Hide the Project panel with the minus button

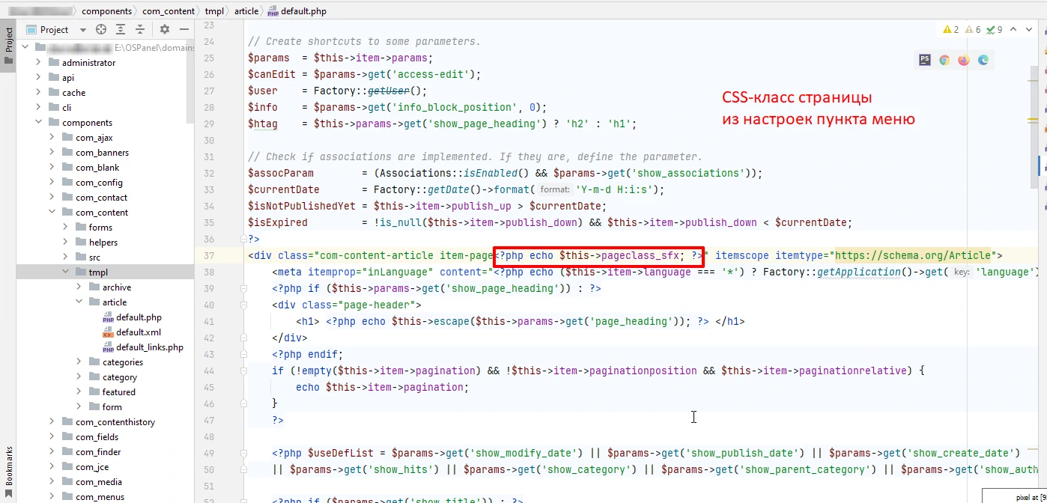pos(183,29)
